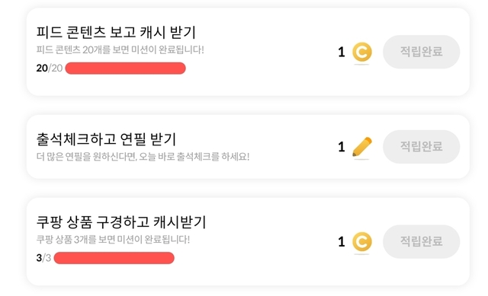Click the pencil icon in attendance check mission
Screen dimensions: 488x296
point(362,147)
